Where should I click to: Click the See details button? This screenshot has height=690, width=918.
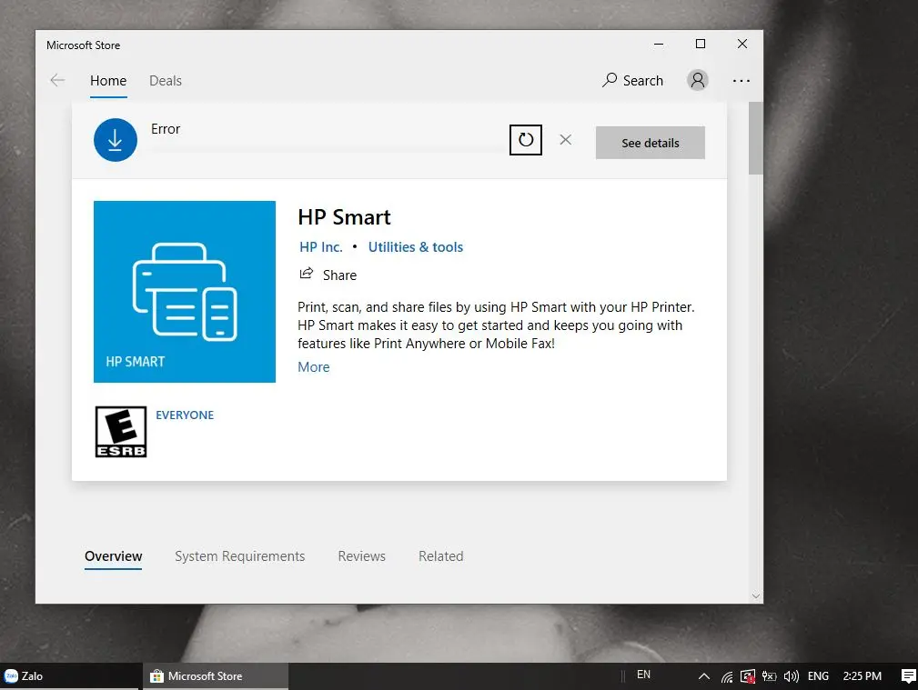pyautogui.click(x=650, y=143)
